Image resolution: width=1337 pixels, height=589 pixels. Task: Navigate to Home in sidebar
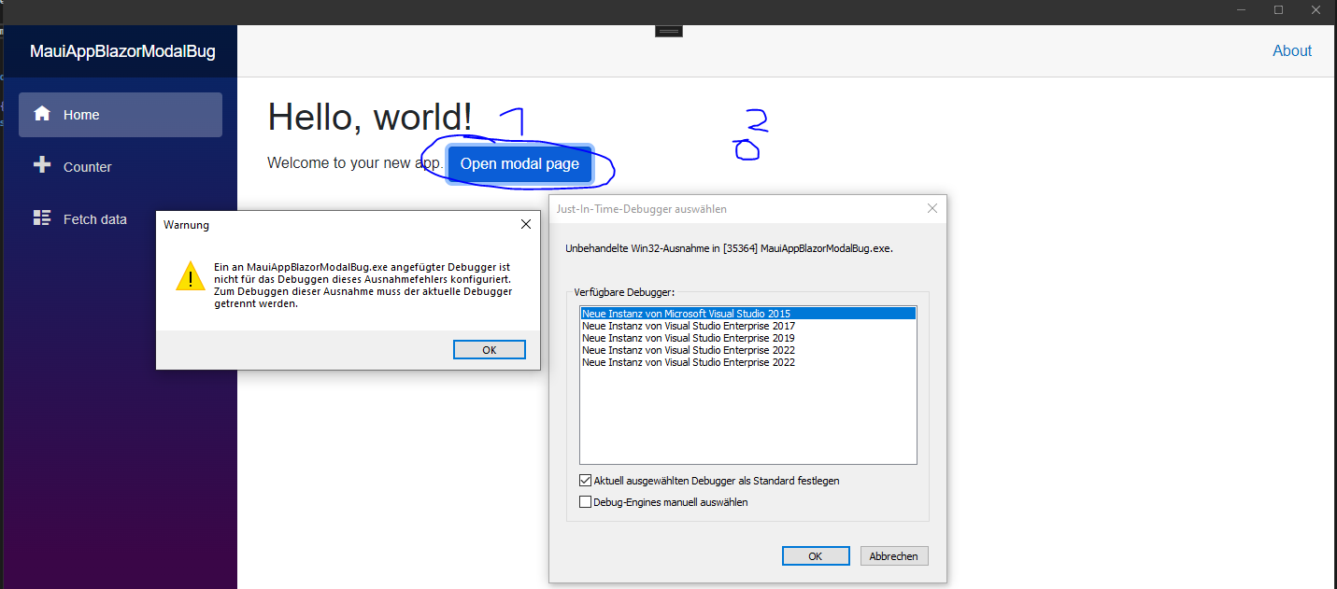click(121, 115)
